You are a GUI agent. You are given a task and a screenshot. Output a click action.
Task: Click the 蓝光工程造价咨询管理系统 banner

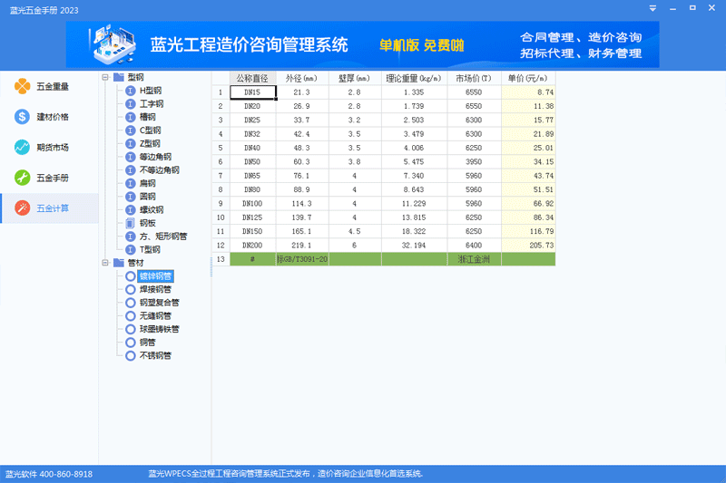(362, 44)
